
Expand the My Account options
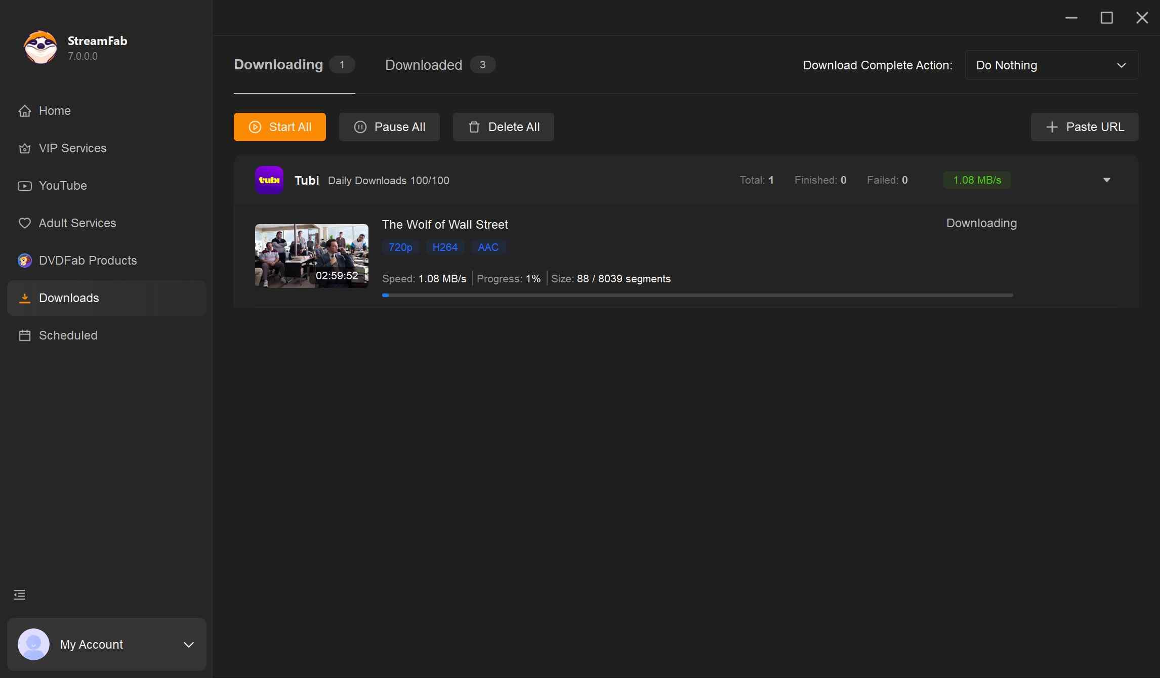click(x=189, y=645)
